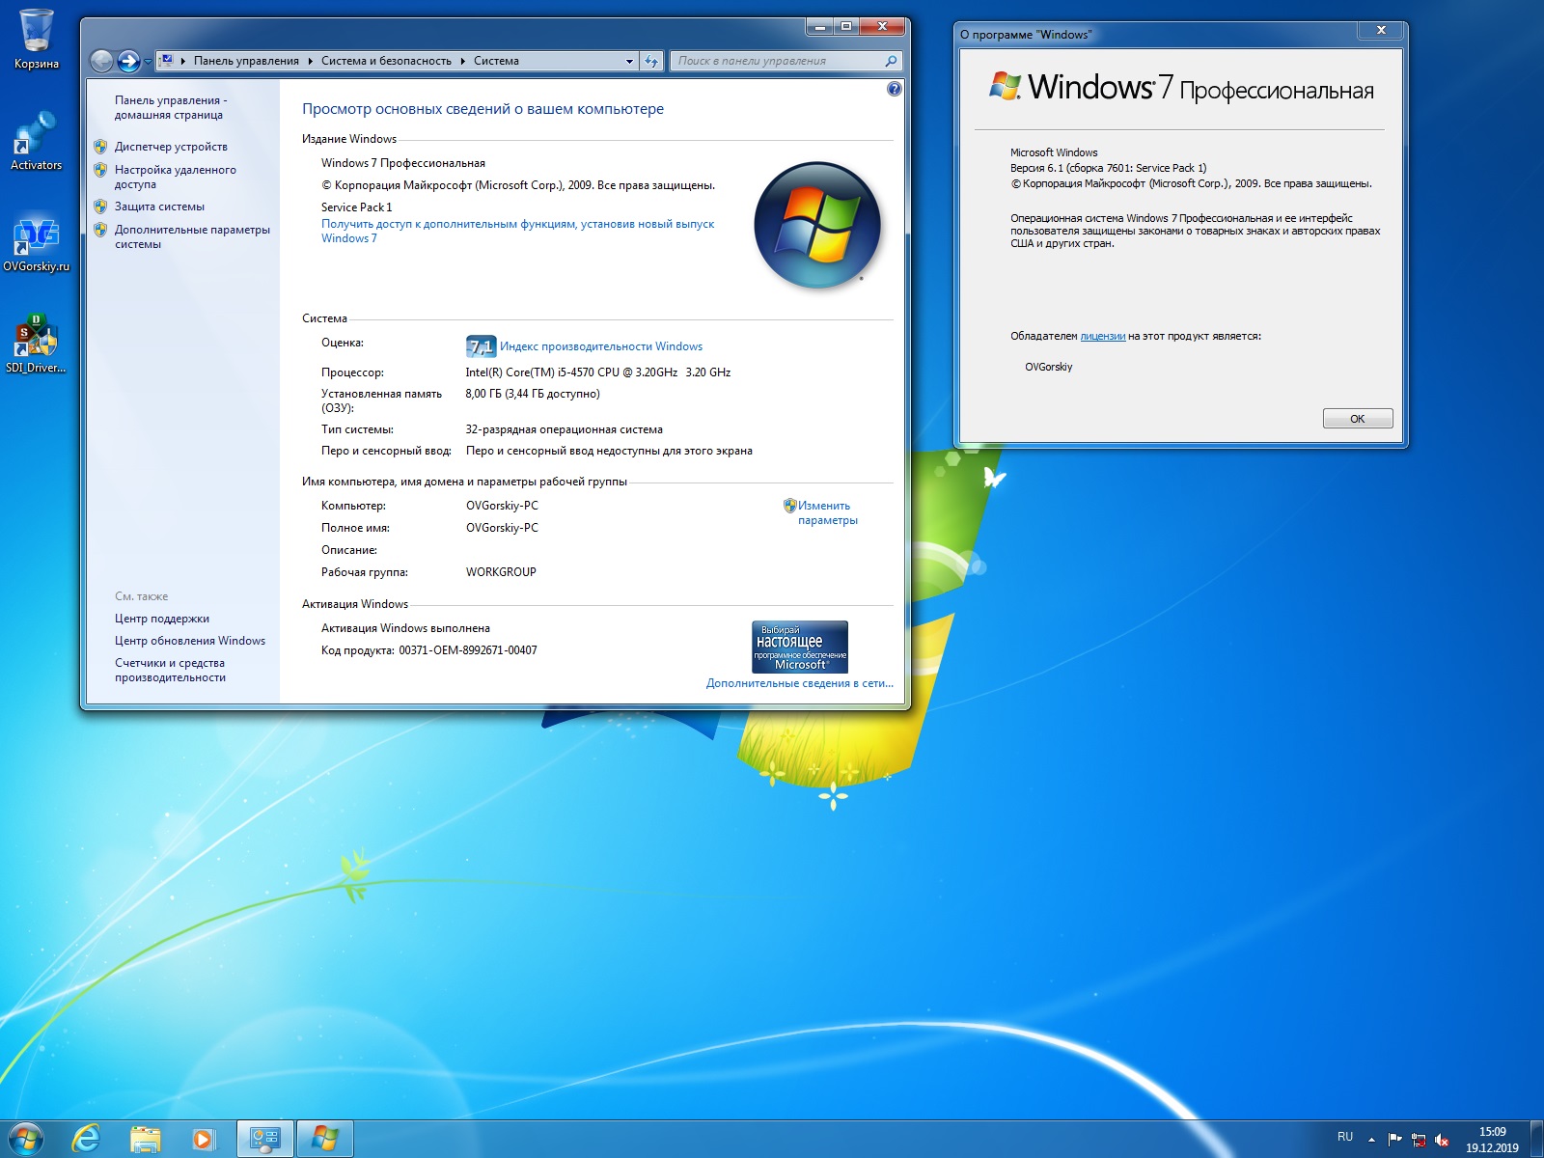Open 'Дополнительные параметры системы' link
The image size is (1544, 1158).
click(192, 236)
